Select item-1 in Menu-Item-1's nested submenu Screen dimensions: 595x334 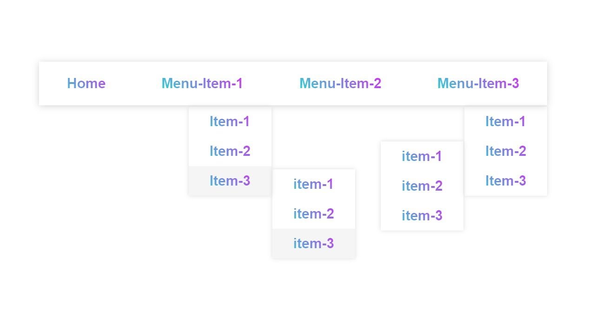[313, 184]
